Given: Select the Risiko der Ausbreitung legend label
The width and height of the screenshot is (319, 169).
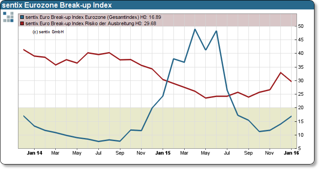Looking at the screenshot, I should pyautogui.click(x=91, y=24).
